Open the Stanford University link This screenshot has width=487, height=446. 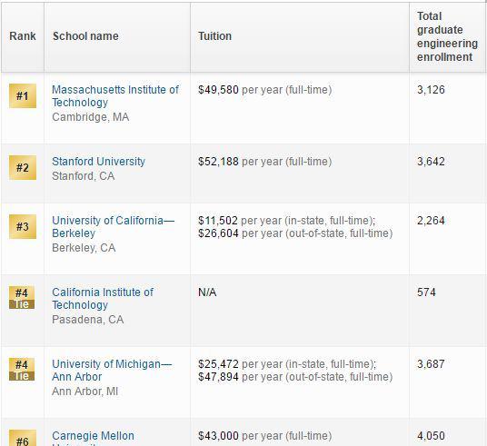point(98,161)
